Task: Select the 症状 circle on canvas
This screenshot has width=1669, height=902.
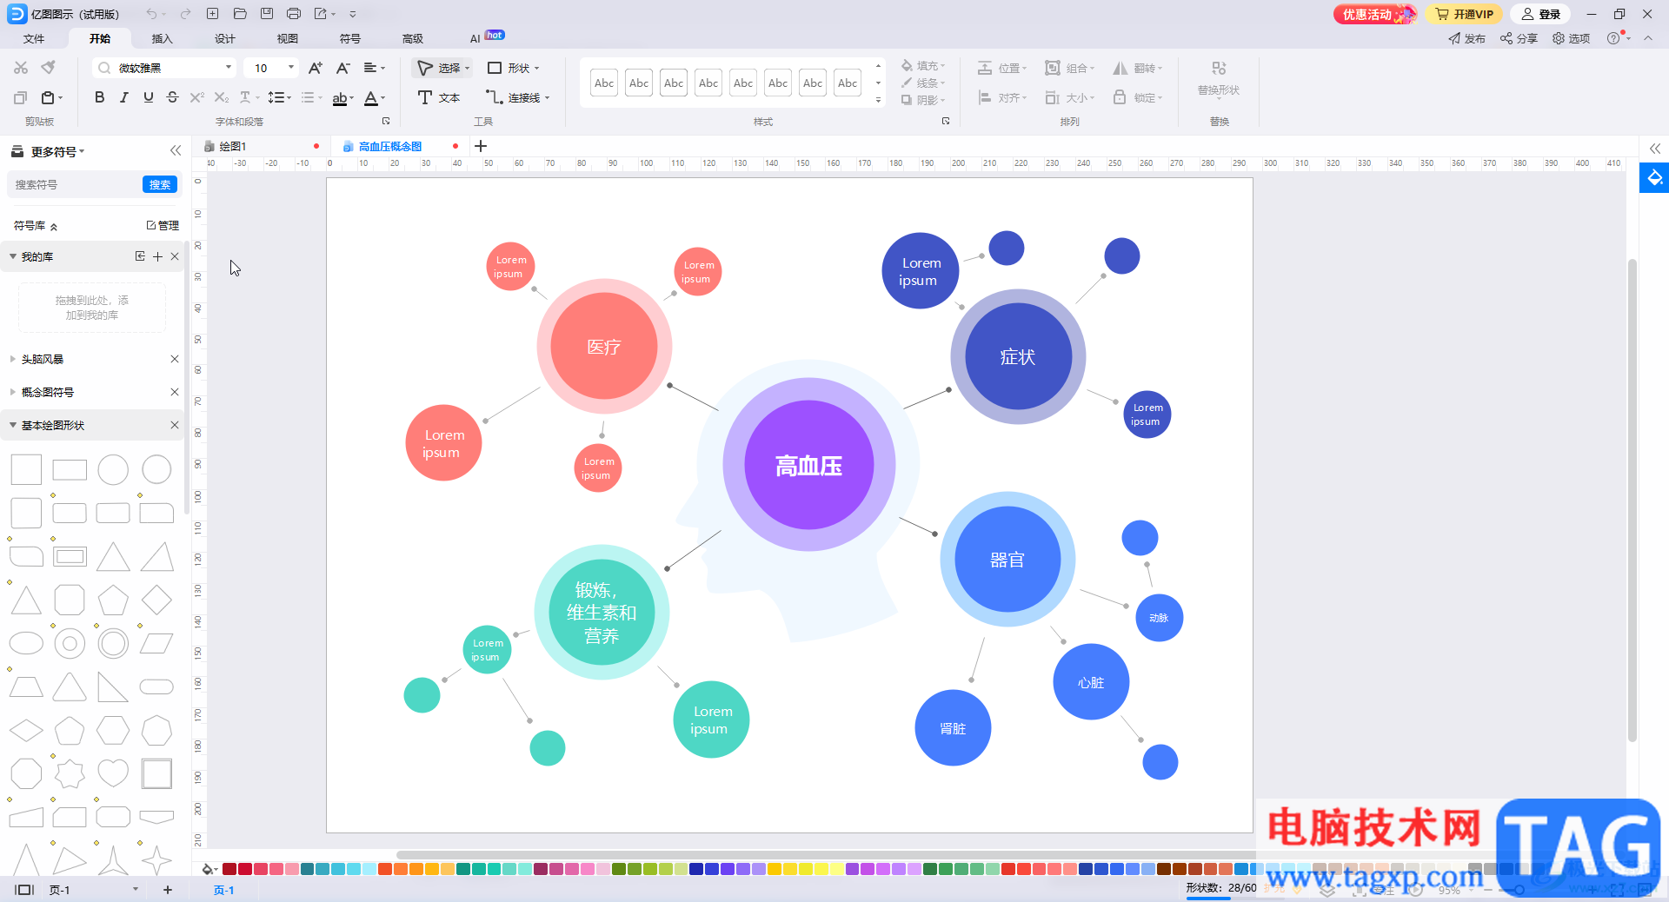Action: click(x=1018, y=356)
